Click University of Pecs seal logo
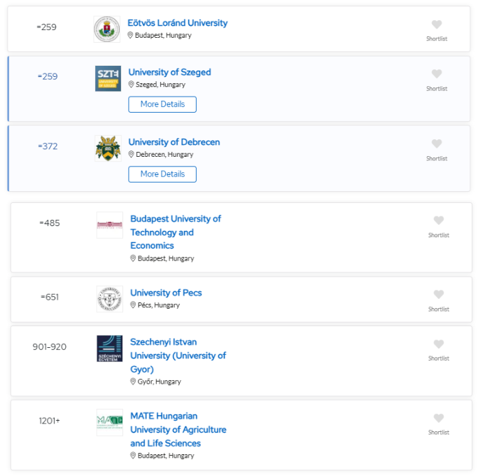Viewport: 478px width, 476px height. (110, 299)
